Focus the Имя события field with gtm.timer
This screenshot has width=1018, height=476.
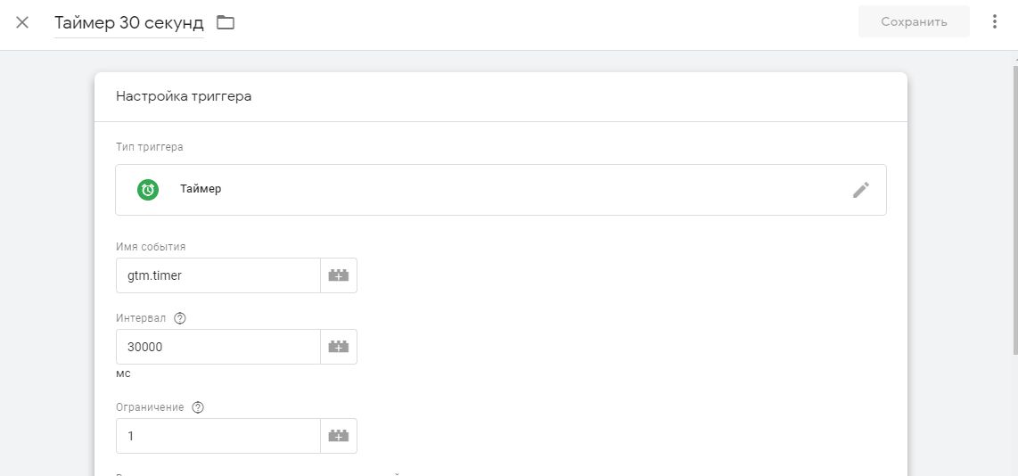[218, 275]
